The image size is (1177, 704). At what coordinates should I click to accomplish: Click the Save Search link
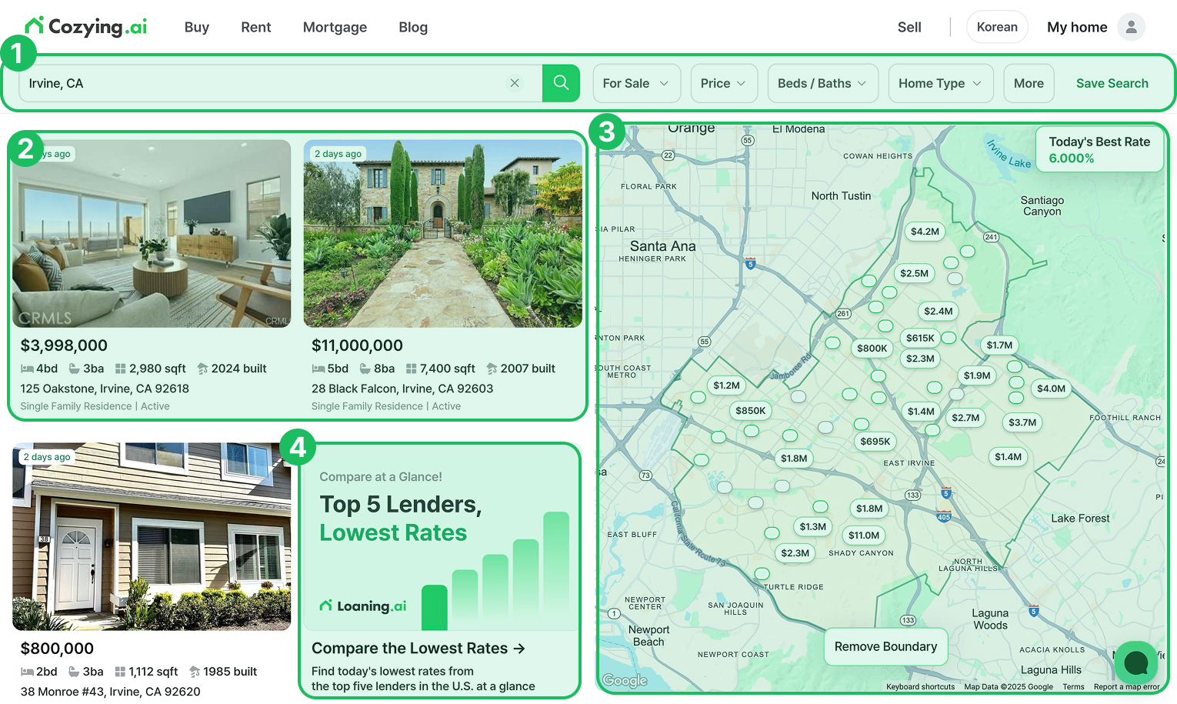coord(1112,83)
